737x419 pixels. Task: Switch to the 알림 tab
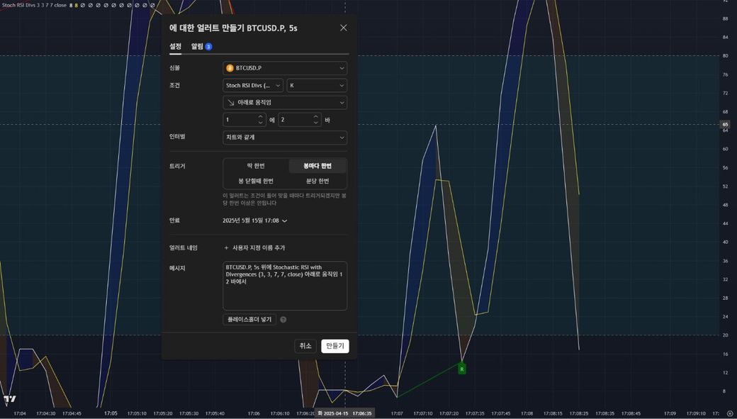coord(197,47)
